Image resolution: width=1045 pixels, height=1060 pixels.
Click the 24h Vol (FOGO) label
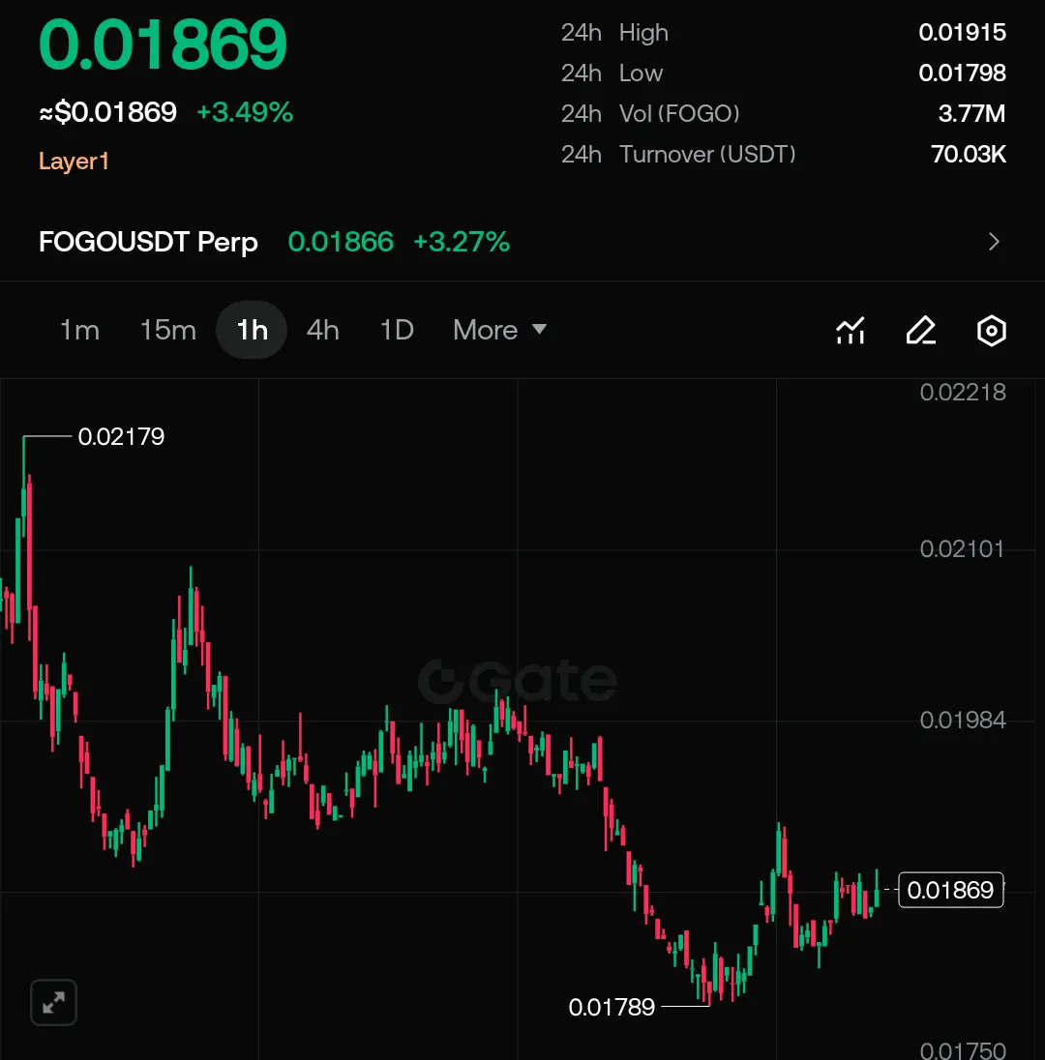650,113
